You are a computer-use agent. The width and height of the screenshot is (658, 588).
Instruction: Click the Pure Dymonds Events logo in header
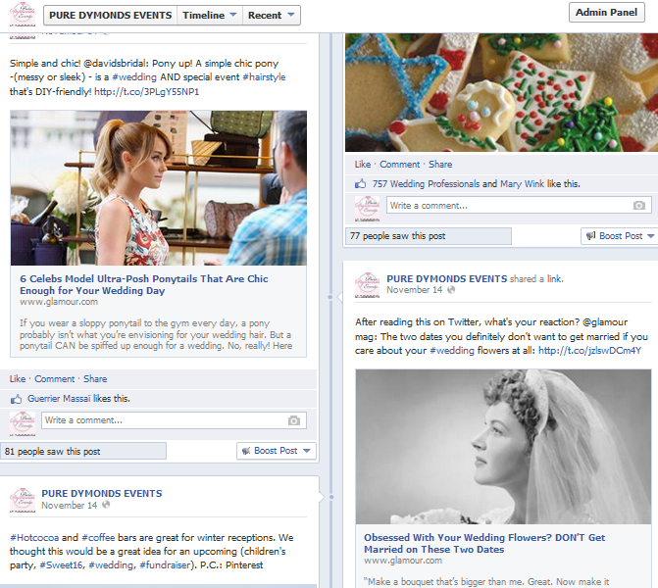coord(23,14)
